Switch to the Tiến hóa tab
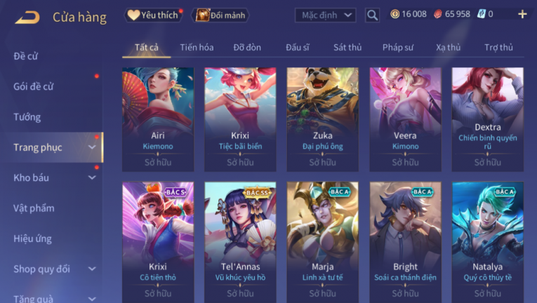Image resolution: width=537 pixels, height=303 pixels. click(197, 47)
